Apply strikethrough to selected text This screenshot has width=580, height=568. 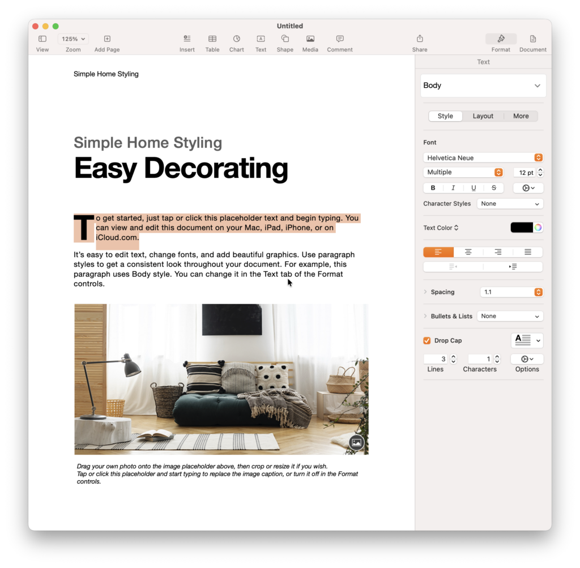493,187
